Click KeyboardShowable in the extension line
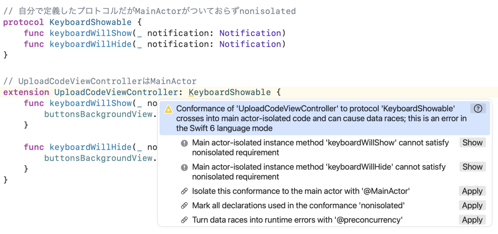The width and height of the screenshot is (498, 234). (x=229, y=92)
